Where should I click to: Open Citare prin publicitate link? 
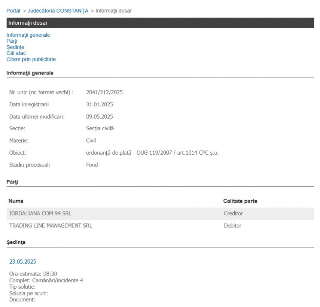coord(31,59)
